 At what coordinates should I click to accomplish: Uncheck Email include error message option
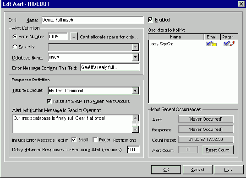pyautogui.click(x=74, y=140)
